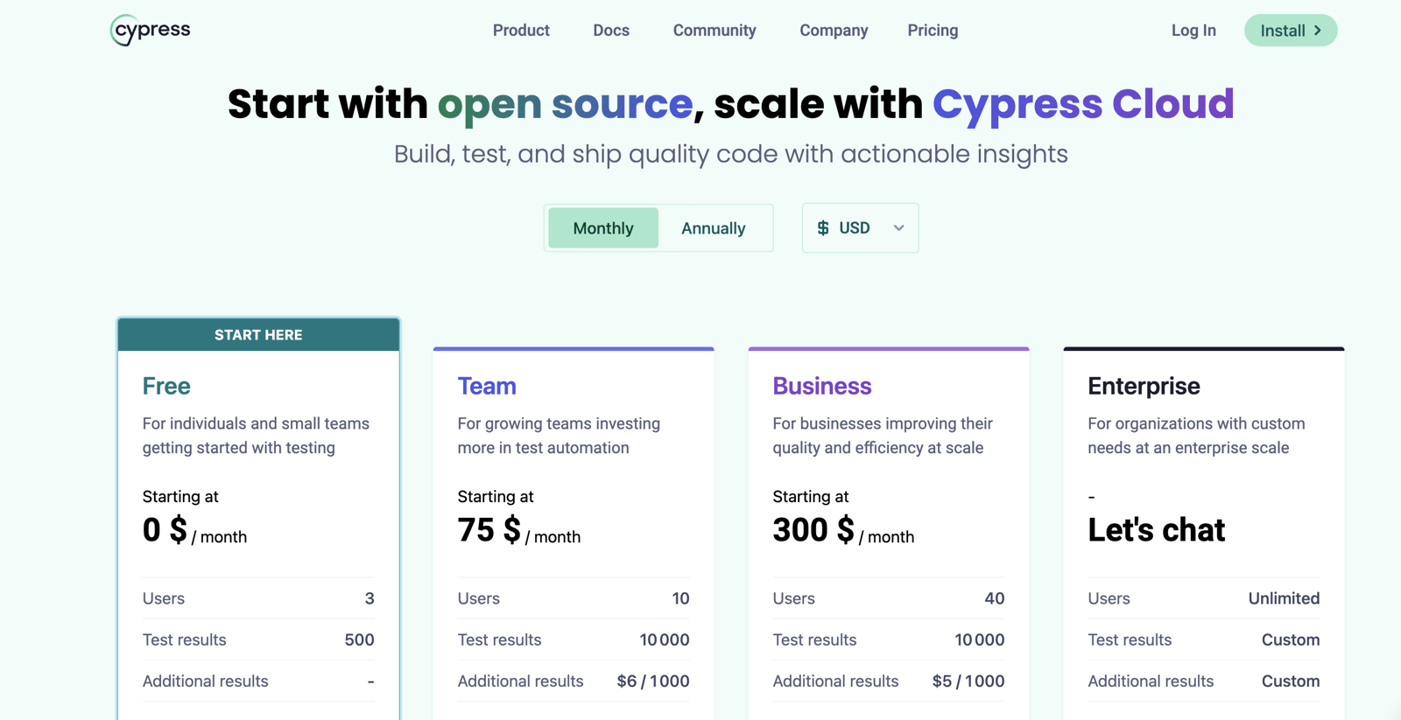This screenshot has height=720, width=1401.
Task: Click the START HERE banner
Action: [258, 335]
